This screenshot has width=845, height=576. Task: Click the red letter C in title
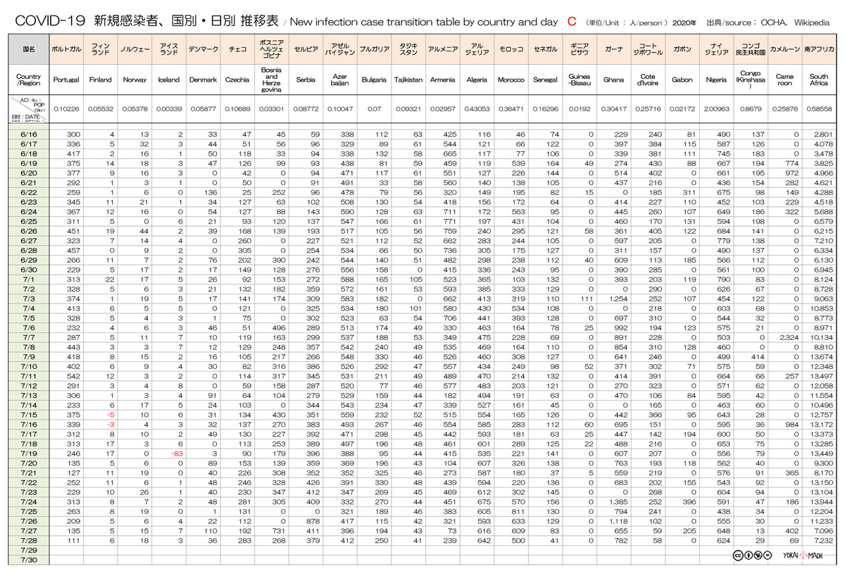pyautogui.click(x=572, y=22)
